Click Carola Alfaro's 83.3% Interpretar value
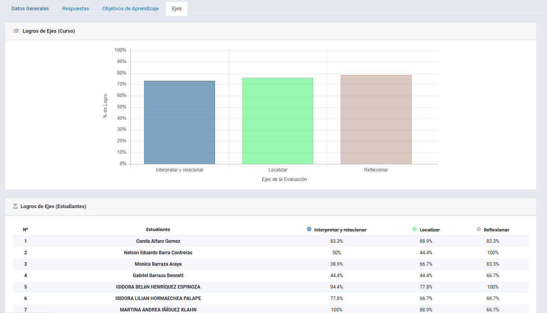 336,241
